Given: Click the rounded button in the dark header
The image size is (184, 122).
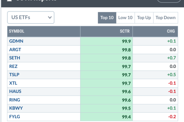Looking at the screenshot, I should point(169,1).
